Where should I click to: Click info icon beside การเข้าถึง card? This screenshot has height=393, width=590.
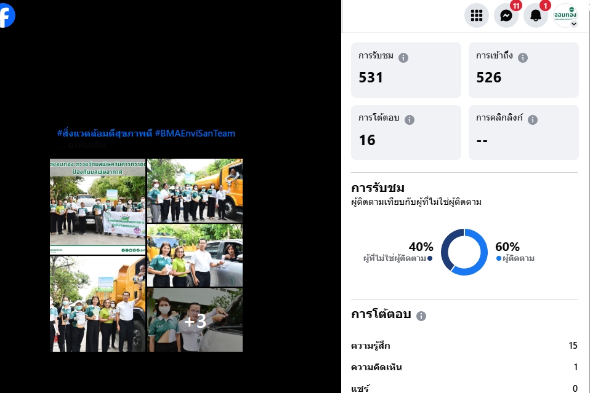523,57
